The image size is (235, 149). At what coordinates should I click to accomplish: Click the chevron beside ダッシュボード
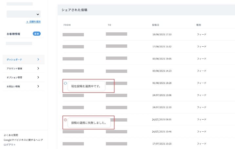38,59
